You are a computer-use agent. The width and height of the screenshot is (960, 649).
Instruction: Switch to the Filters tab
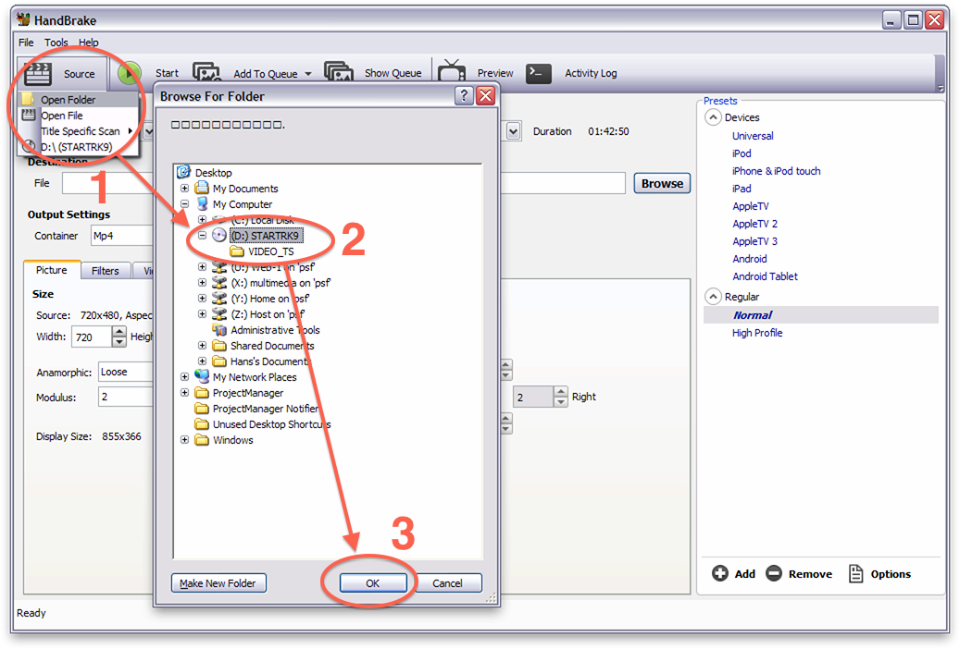click(x=105, y=271)
